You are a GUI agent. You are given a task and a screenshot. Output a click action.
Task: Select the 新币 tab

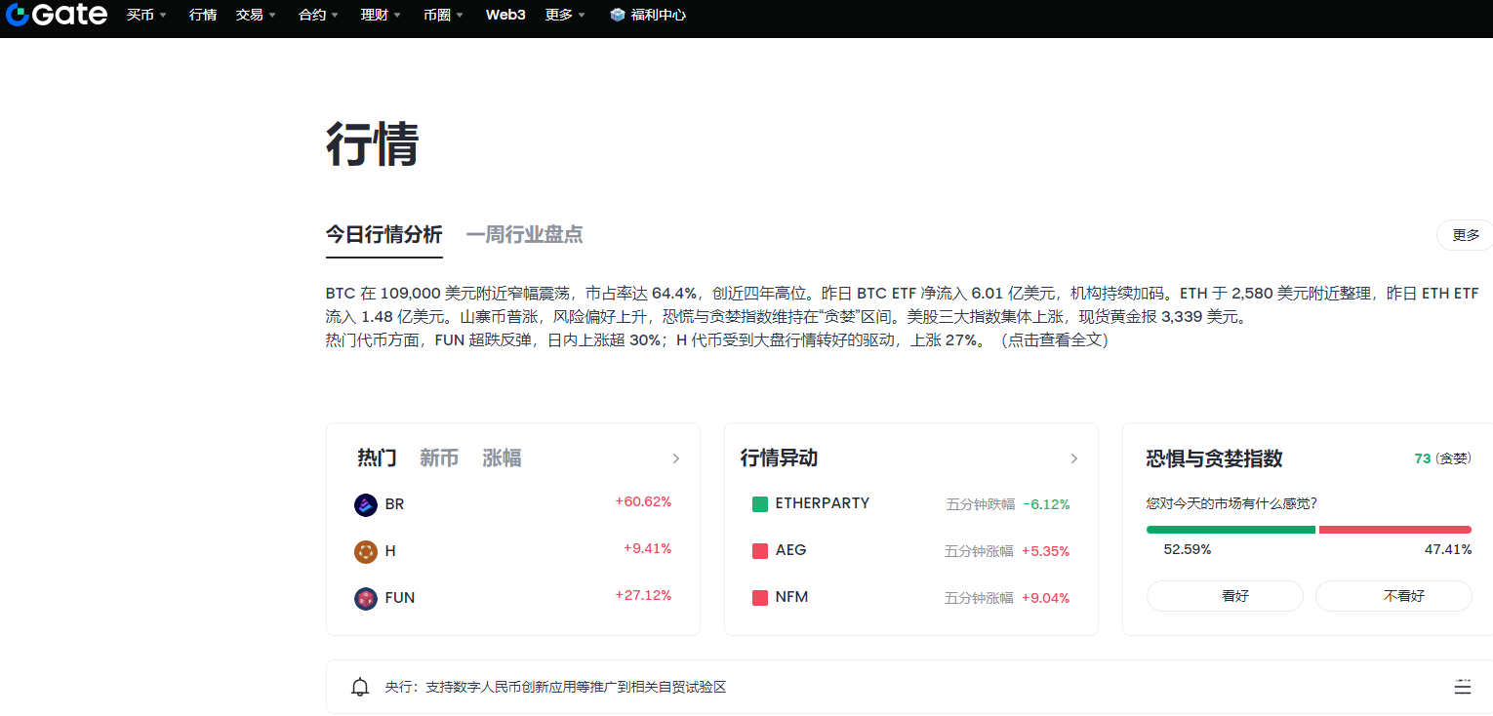[439, 458]
